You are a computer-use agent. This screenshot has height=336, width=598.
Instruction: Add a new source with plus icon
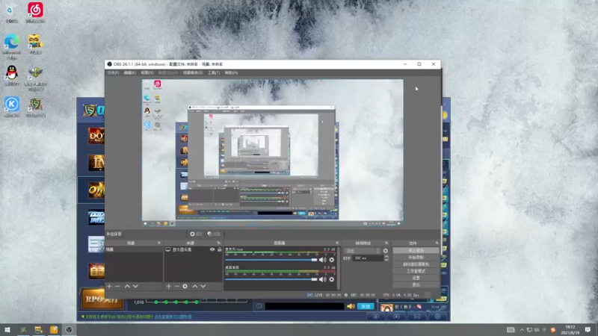click(169, 286)
